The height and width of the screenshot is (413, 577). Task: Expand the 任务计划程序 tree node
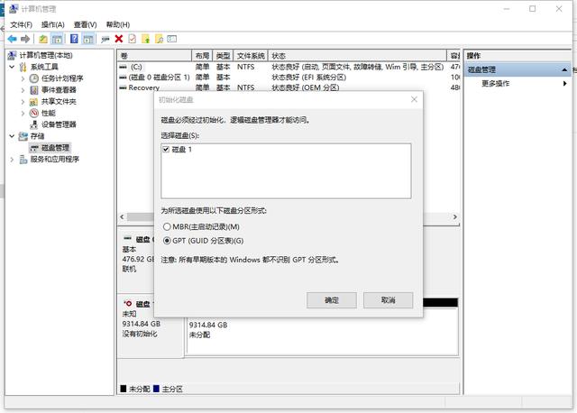tap(23, 78)
